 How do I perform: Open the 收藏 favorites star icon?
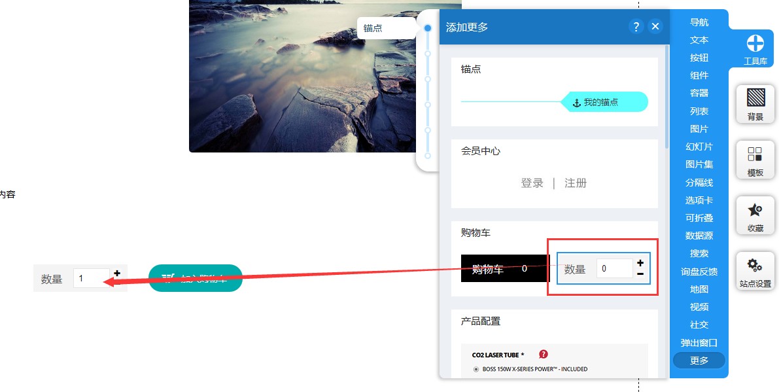(755, 209)
